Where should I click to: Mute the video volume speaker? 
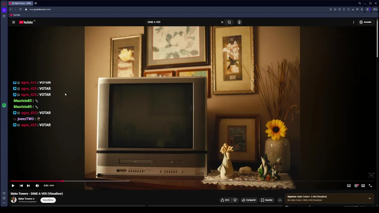pyautogui.click(x=37, y=186)
